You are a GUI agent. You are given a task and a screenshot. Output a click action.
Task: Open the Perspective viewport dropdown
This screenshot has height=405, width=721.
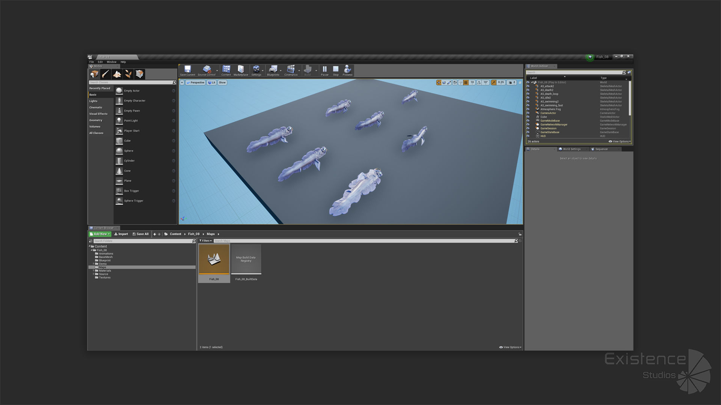(x=195, y=82)
